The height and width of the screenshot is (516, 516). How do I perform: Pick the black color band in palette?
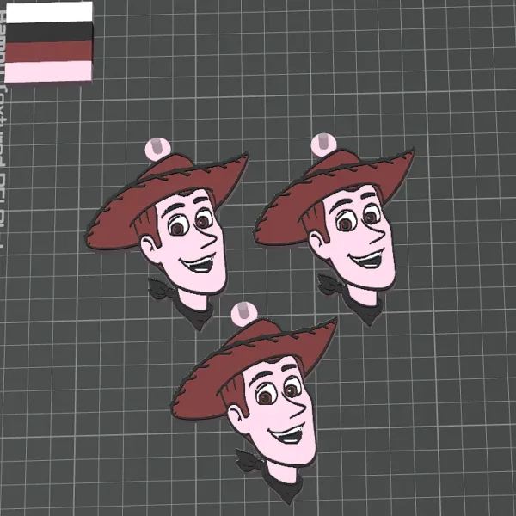[49, 33]
